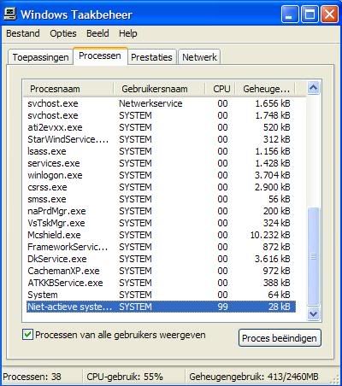Toggle Processen van alle gebruikers weergeven checkbox

click(27, 335)
